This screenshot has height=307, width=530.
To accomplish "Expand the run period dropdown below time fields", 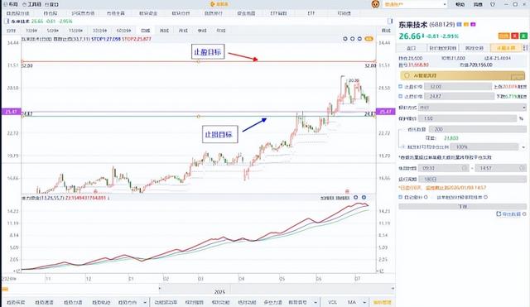I will pos(472,179).
